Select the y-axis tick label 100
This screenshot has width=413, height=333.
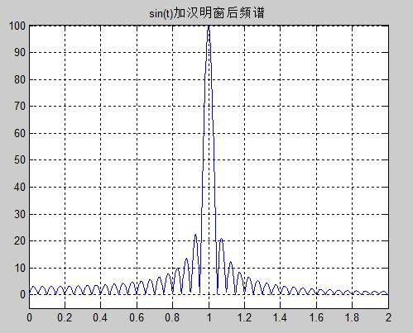pyautogui.click(x=17, y=26)
